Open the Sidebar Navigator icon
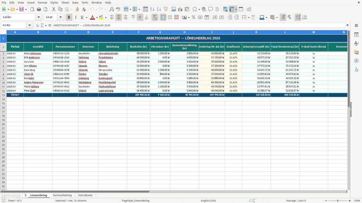This screenshot has width=362, height=203. (356, 61)
